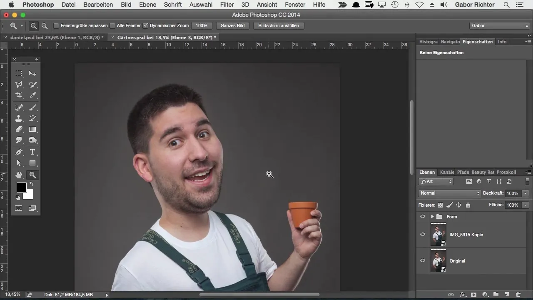Add a layer mask
Viewport: 533px width, 300px height.
tap(473, 295)
